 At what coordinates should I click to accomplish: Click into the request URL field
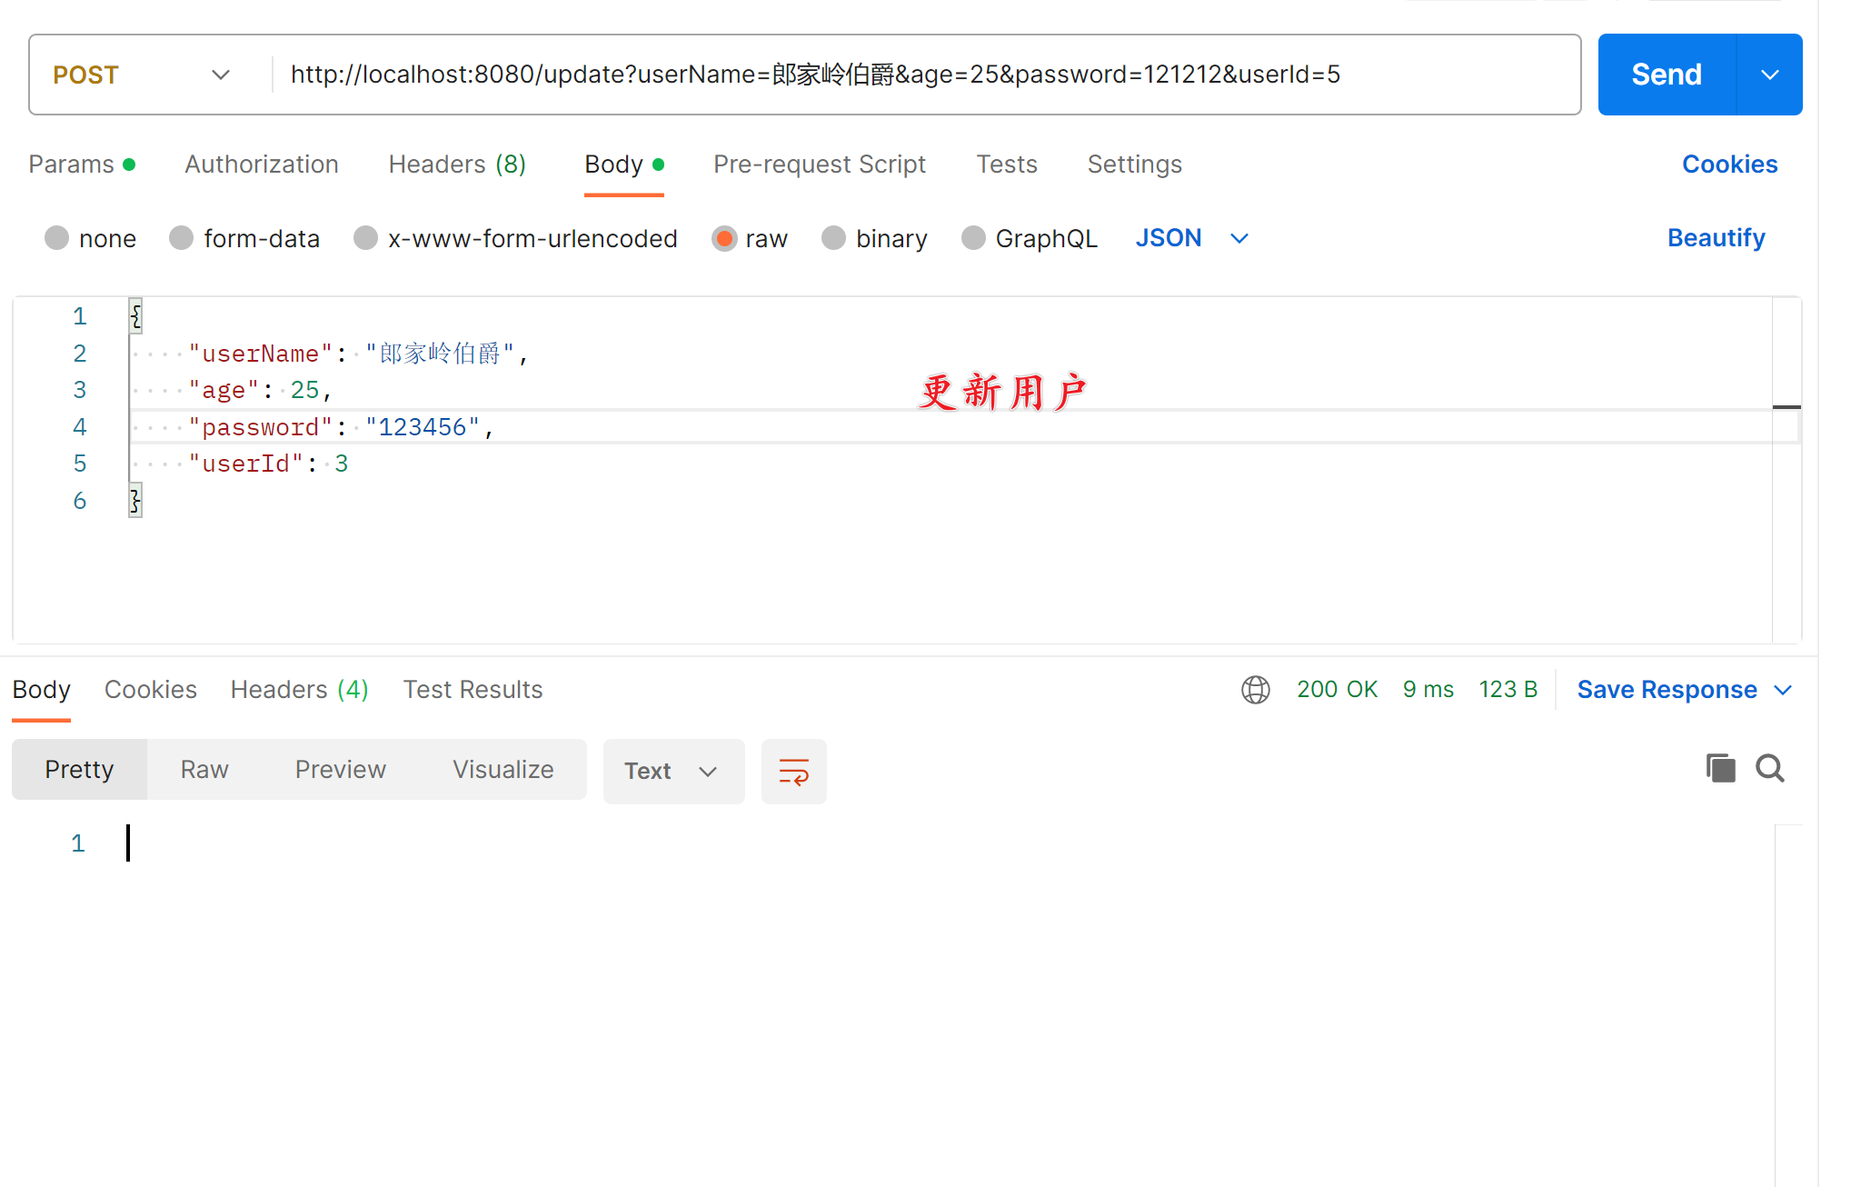[x=927, y=75]
